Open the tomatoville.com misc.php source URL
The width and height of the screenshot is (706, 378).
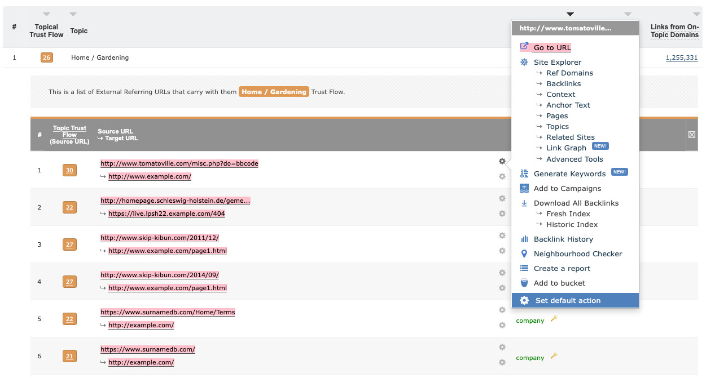tap(179, 163)
